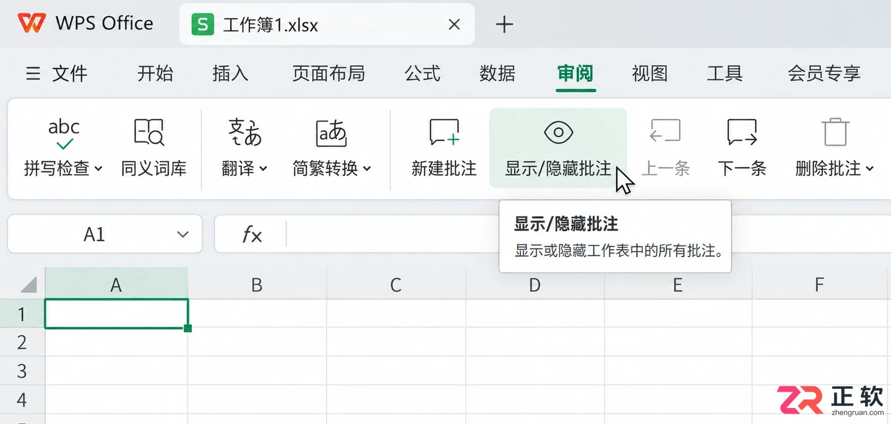891x424 pixels.
Task: Open 同义词库 thesaurus icon
Action: click(149, 132)
